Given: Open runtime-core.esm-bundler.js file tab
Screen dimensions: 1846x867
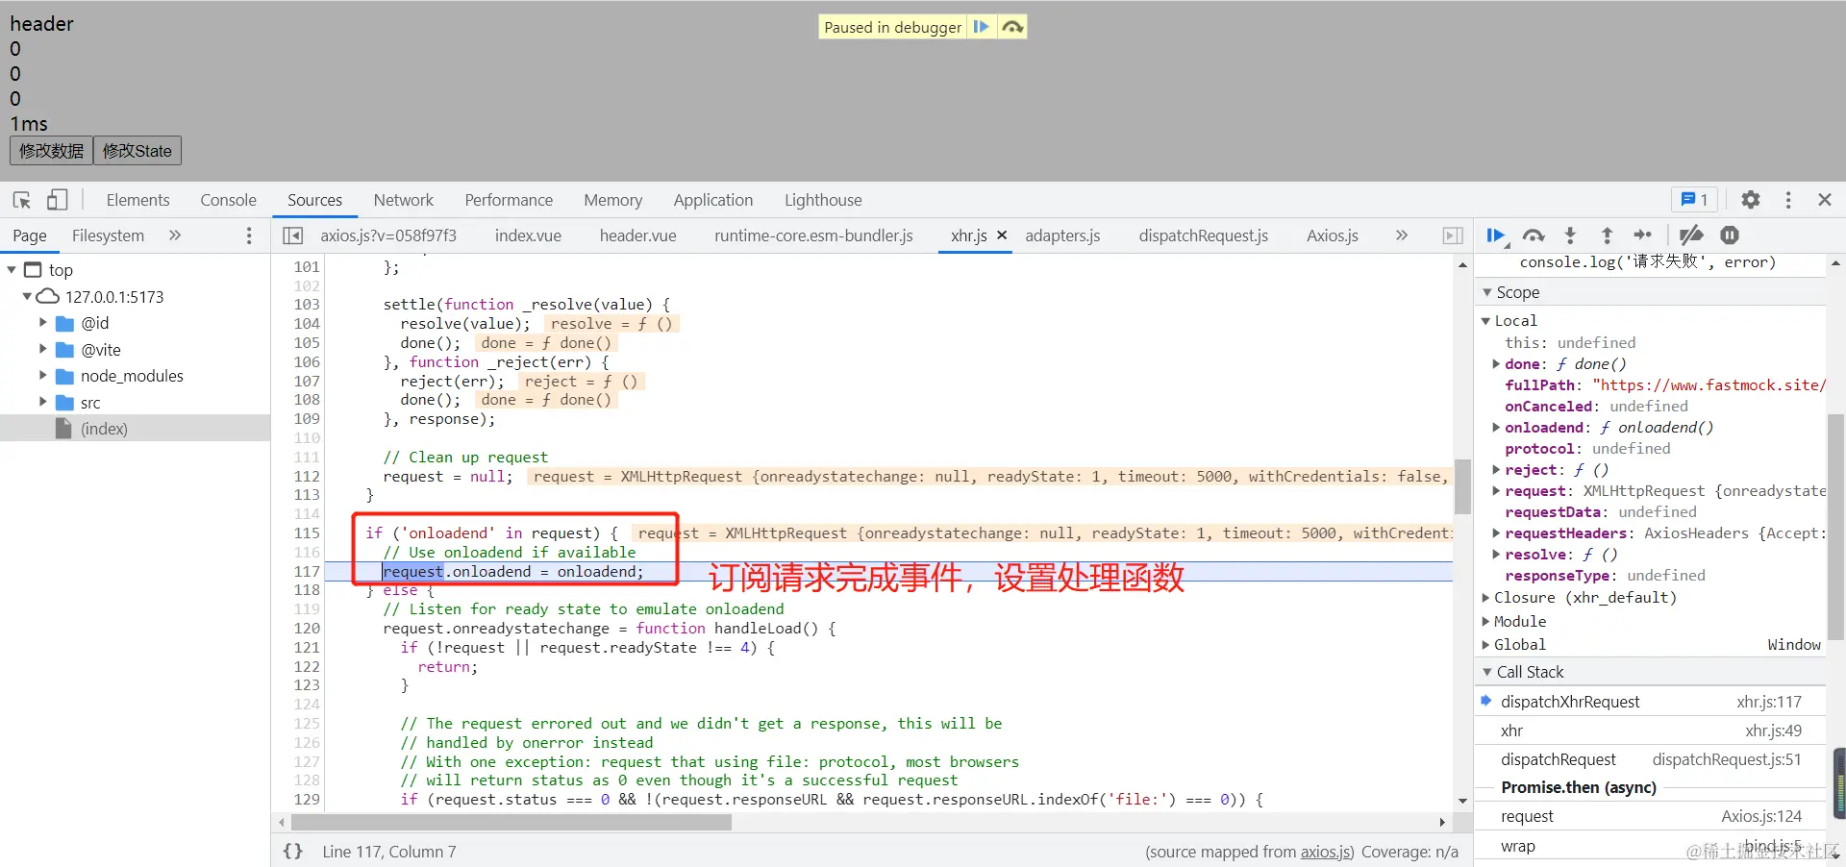Looking at the screenshot, I should coord(813,235).
